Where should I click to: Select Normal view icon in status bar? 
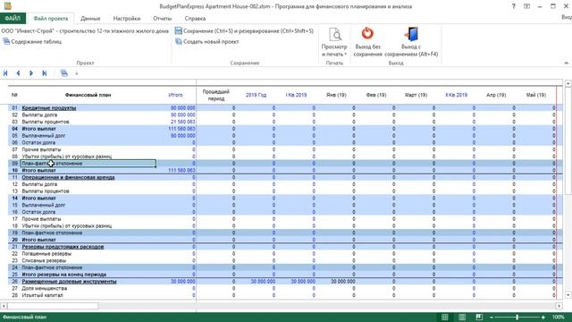point(445,318)
